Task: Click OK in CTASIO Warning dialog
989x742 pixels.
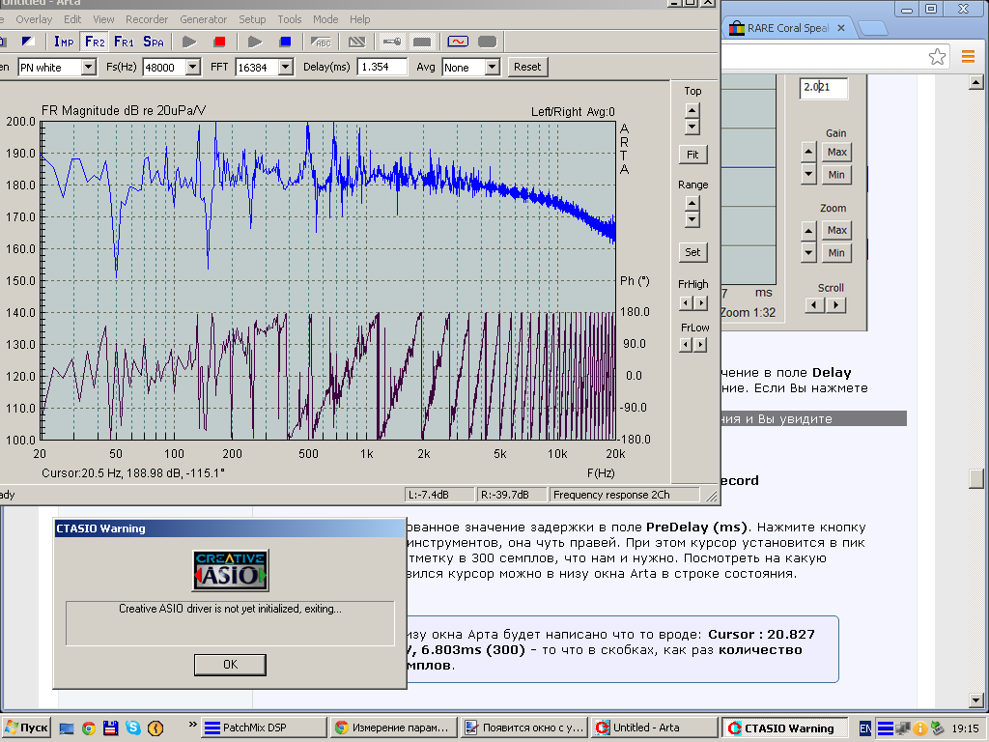Action: 230,665
